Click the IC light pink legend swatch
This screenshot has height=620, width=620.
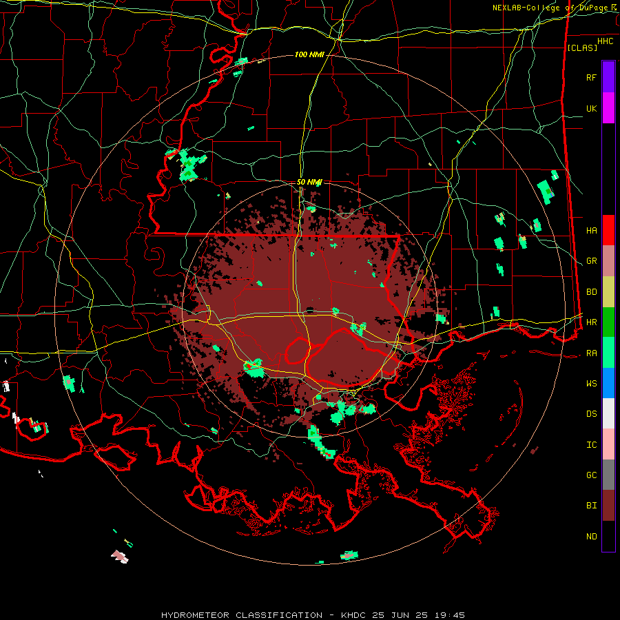(x=608, y=444)
